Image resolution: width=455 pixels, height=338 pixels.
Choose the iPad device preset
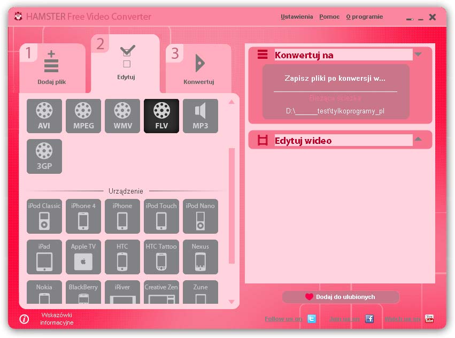click(x=44, y=257)
